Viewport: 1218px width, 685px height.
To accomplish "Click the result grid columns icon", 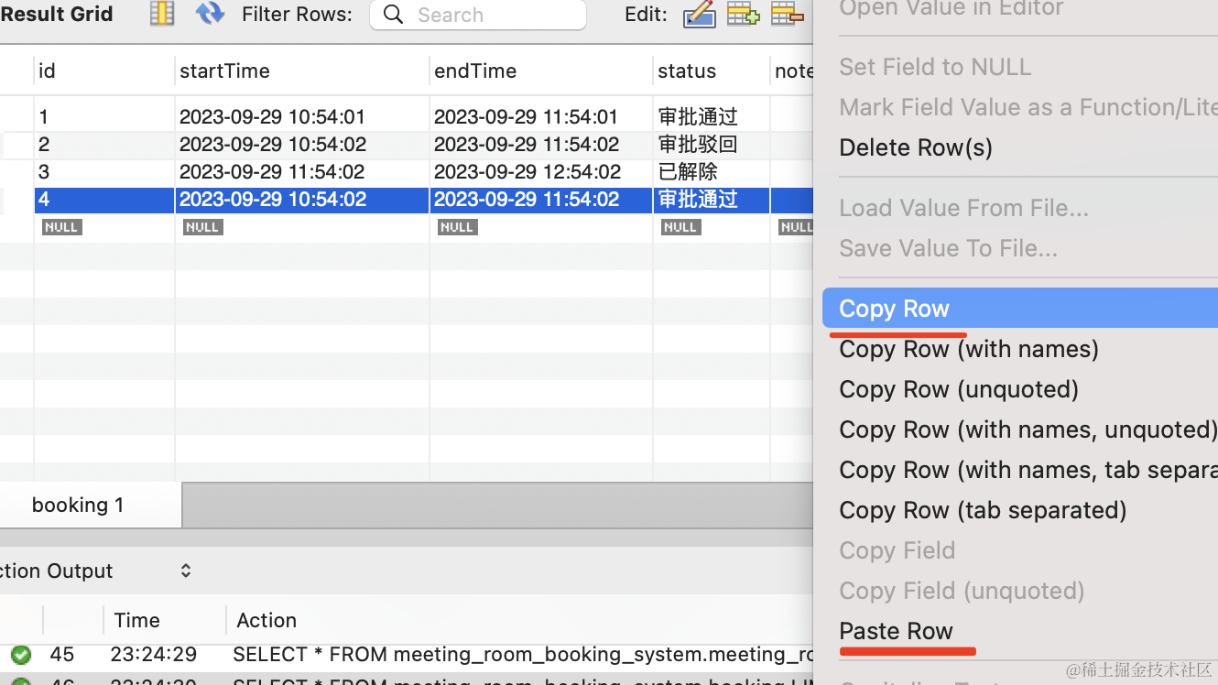I will pos(162,14).
